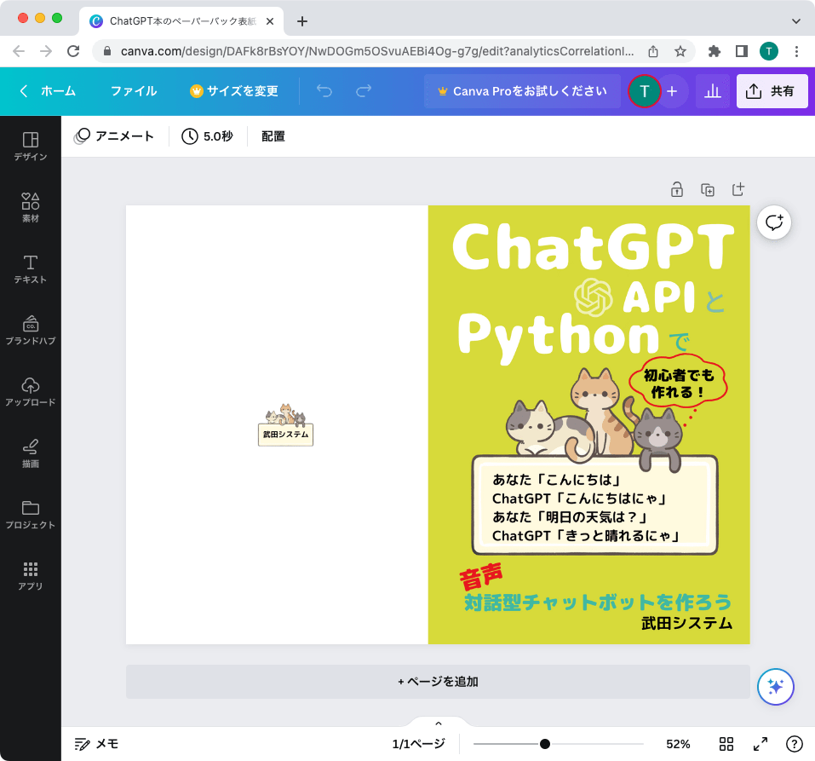Viewport: 815px width, 761px height.
Task: Go back to ホーム
Action: tap(49, 91)
